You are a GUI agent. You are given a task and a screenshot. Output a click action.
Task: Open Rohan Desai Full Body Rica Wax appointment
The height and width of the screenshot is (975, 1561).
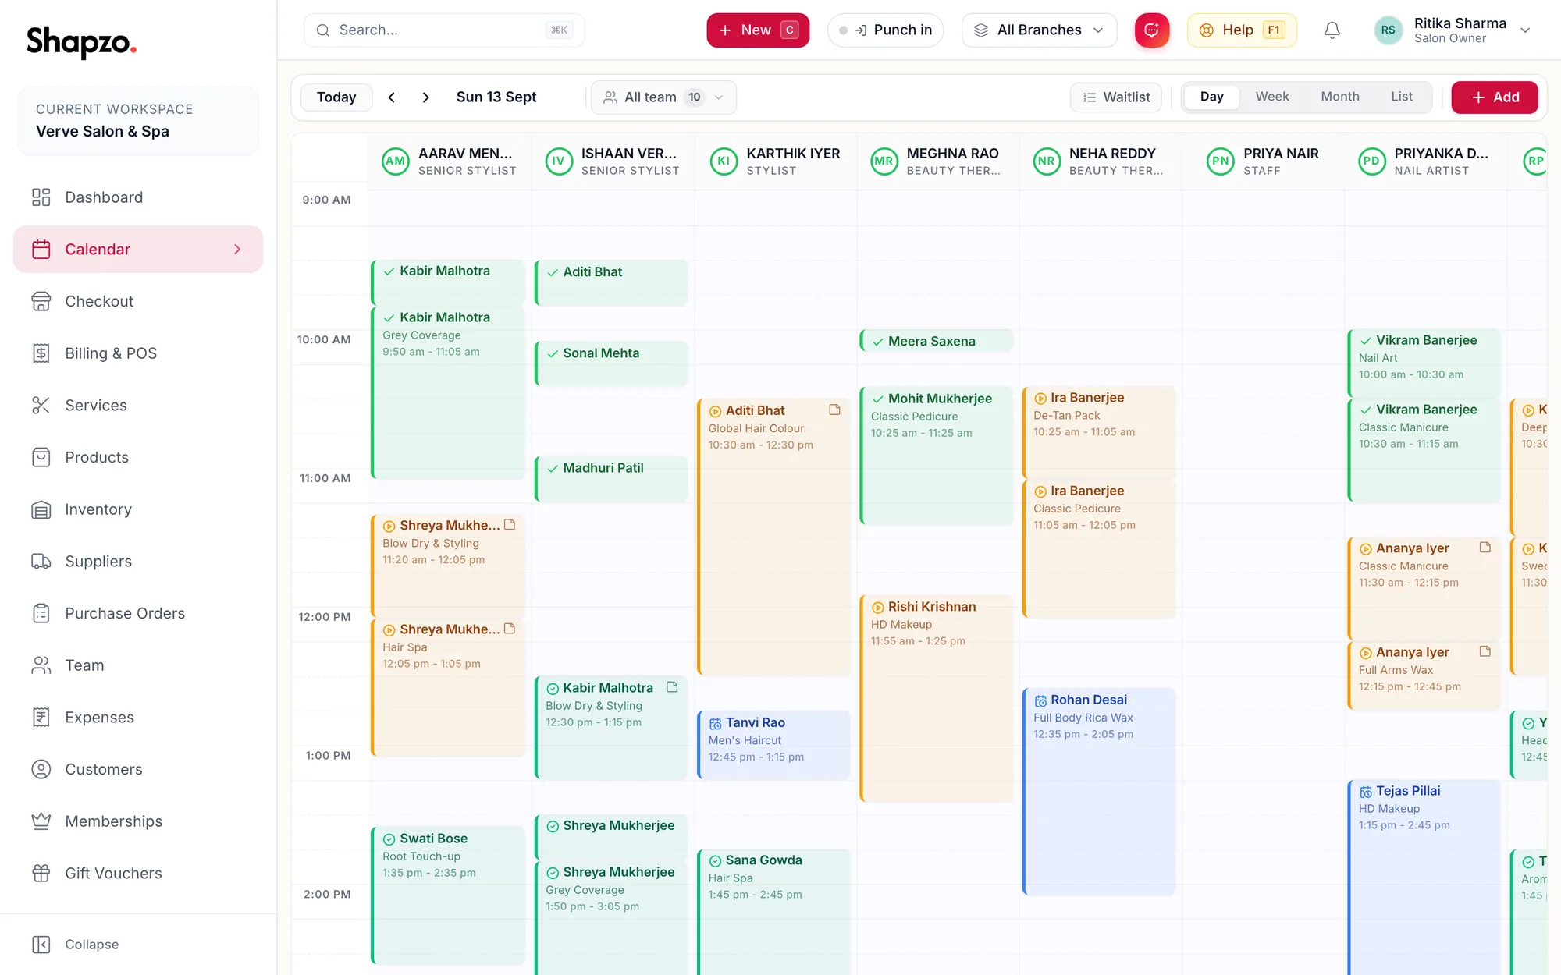coord(1098,791)
